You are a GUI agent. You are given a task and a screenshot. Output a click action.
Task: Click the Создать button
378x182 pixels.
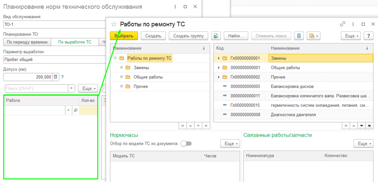(153, 36)
